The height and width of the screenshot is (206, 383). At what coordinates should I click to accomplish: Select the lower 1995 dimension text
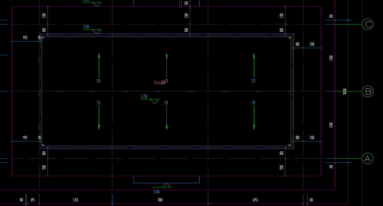[x=25, y=138]
